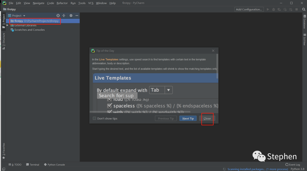The width and height of the screenshot is (307, 171).
Task: Open the SciView tool window
Action: pos(304,39)
